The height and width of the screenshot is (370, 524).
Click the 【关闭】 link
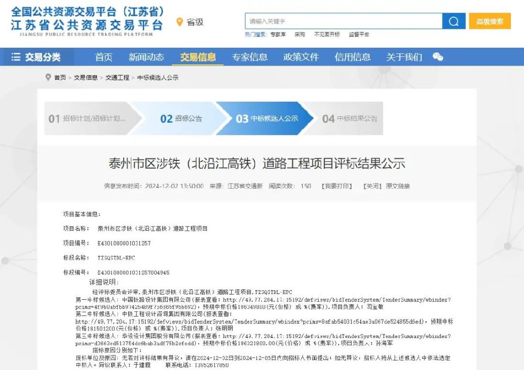coord(372,186)
